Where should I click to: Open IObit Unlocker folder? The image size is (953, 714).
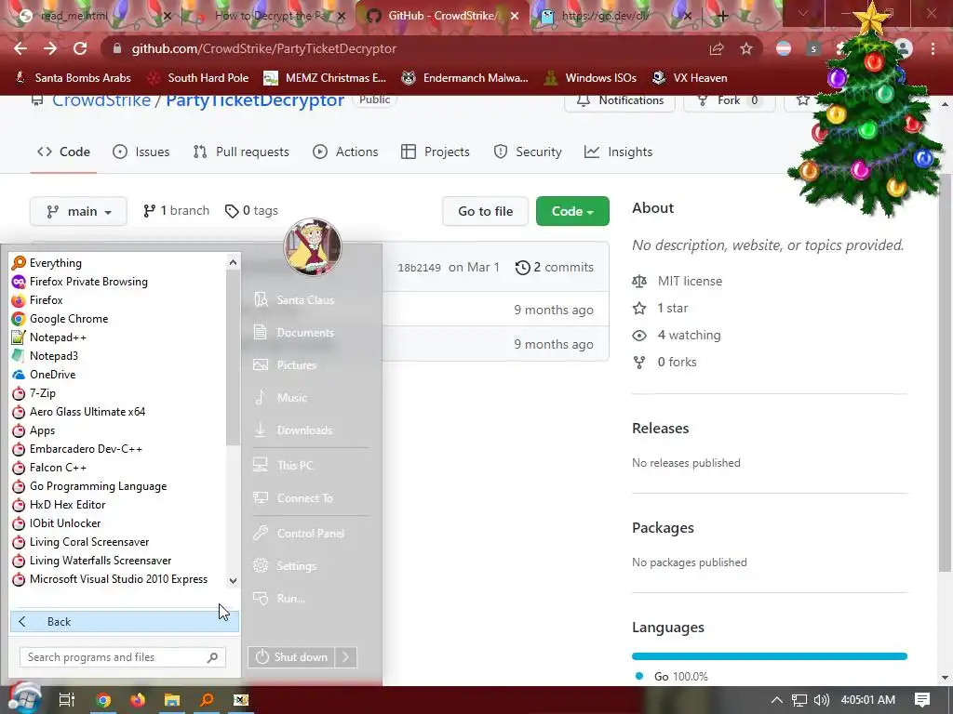pyautogui.click(x=56, y=523)
